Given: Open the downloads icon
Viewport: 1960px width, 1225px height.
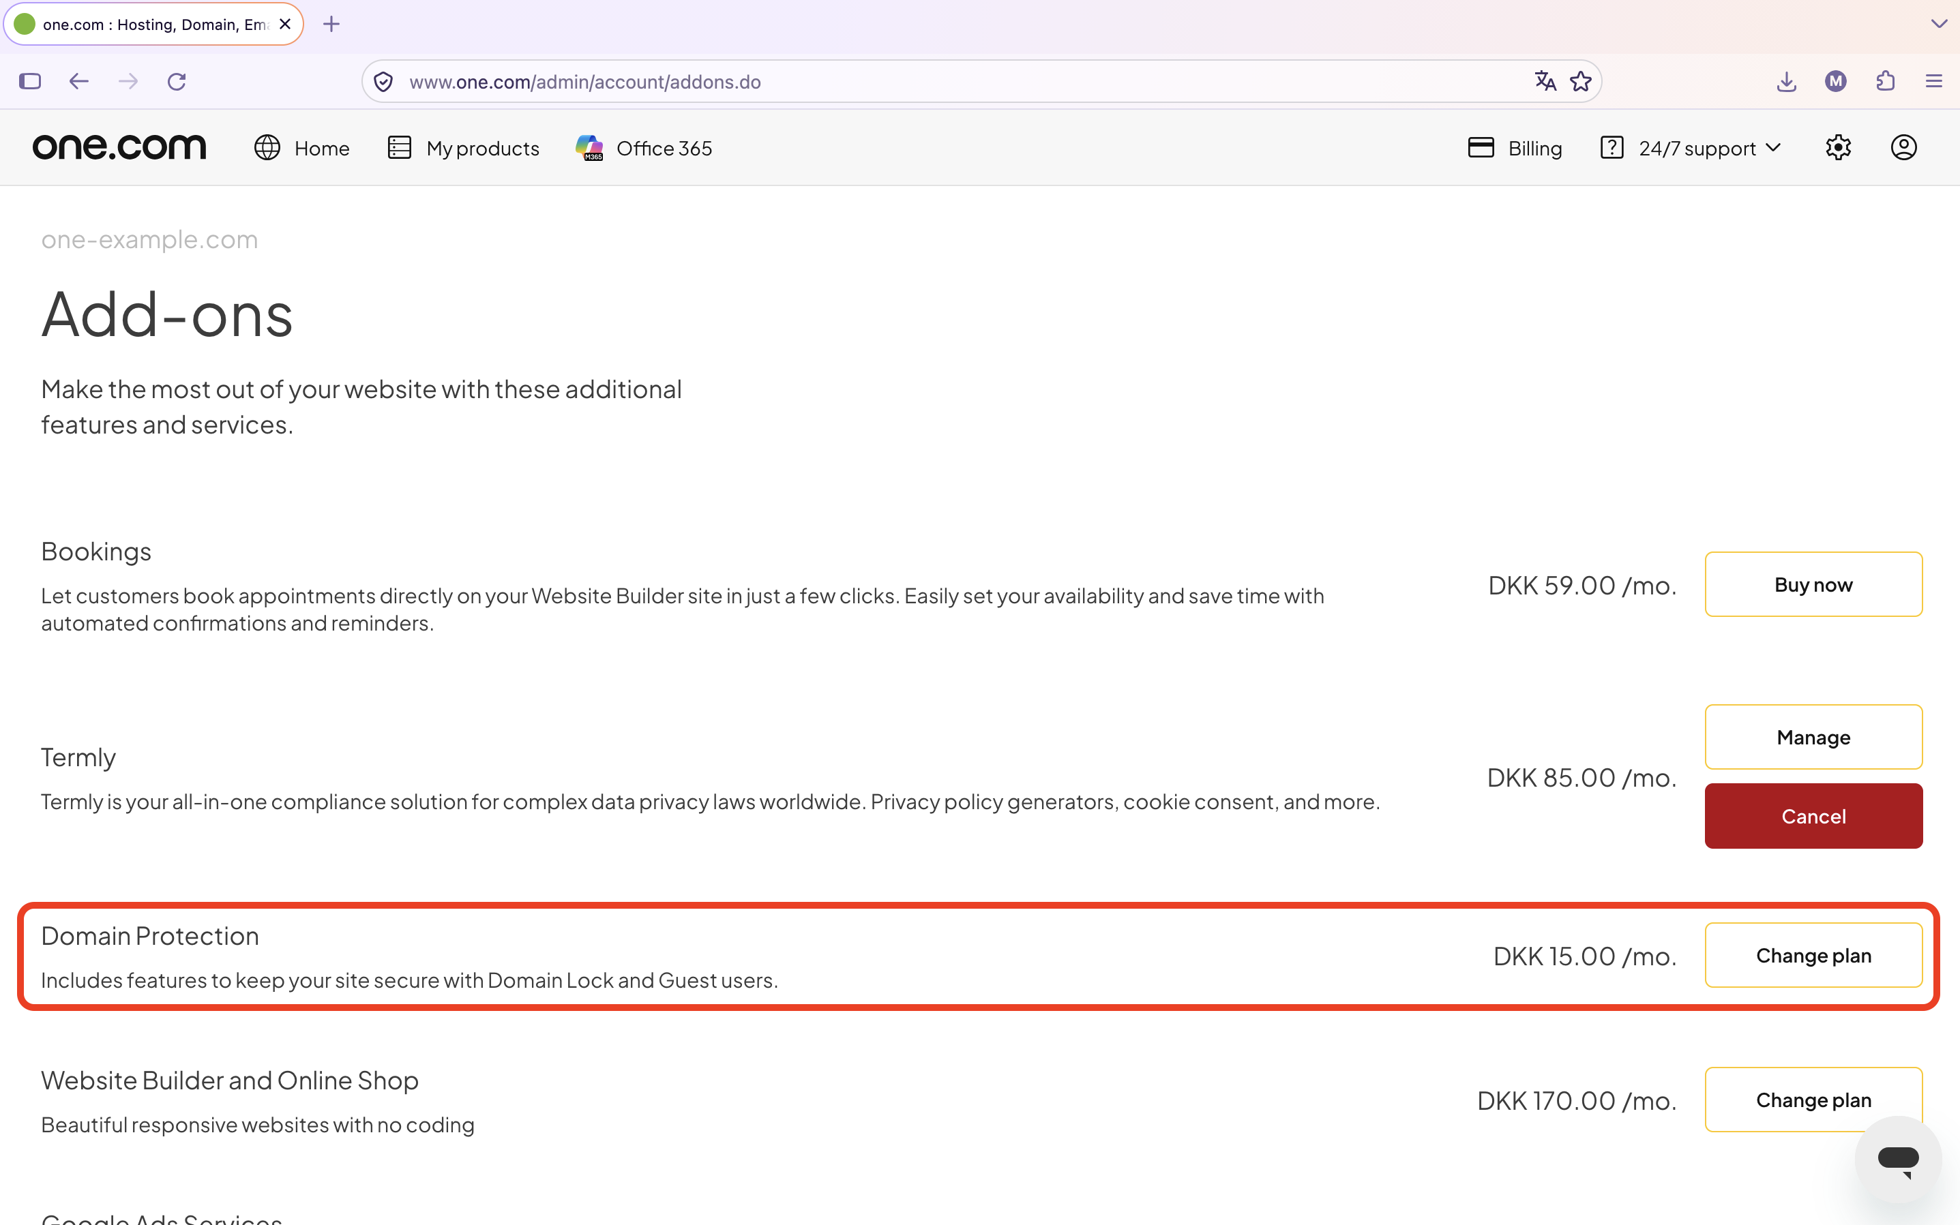Looking at the screenshot, I should [1787, 81].
